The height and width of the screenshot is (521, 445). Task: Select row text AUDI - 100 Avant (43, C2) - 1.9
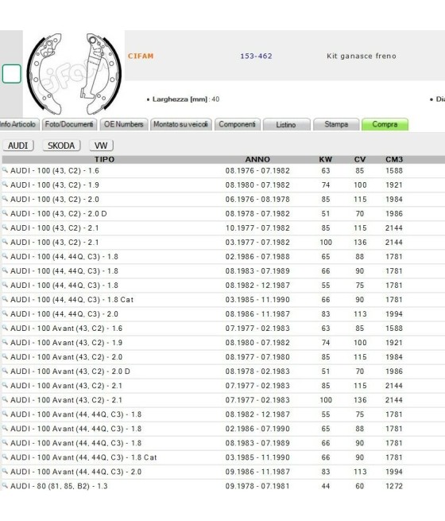[67, 343]
